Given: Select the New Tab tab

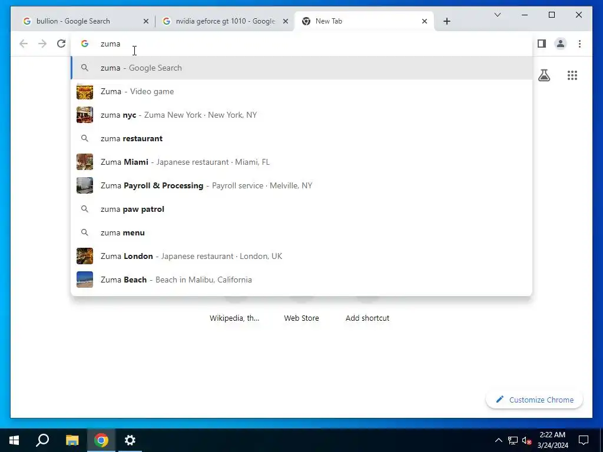Looking at the screenshot, I should (x=364, y=21).
